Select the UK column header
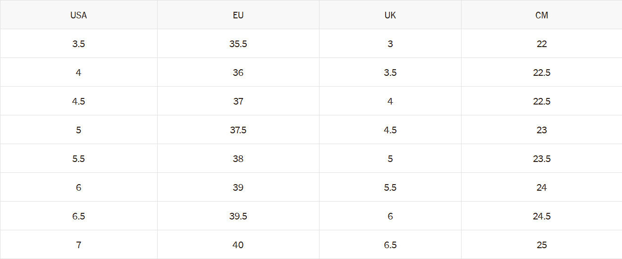622x259 pixels. 390,15
